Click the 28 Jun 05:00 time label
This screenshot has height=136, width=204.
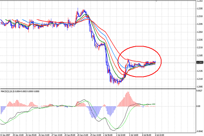(x=70, y=135)
